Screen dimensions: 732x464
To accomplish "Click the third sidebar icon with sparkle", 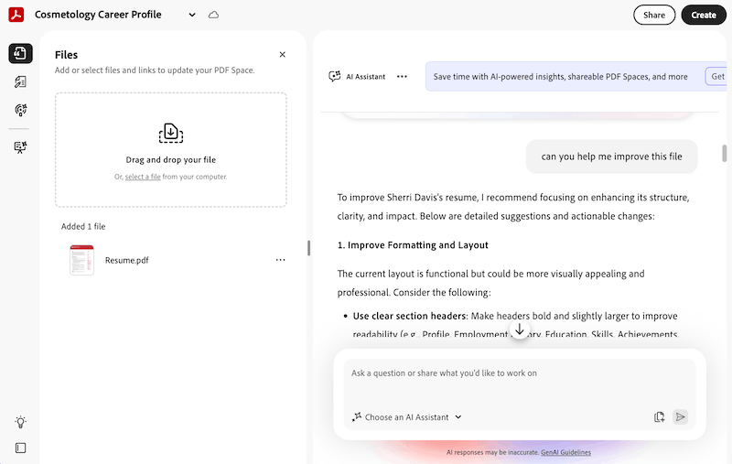I will pyautogui.click(x=20, y=111).
